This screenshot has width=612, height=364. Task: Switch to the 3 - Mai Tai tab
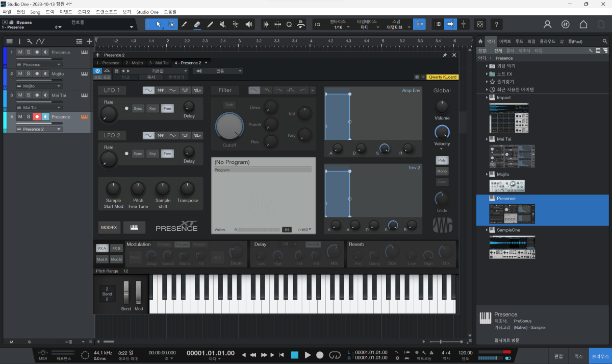point(159,63)
